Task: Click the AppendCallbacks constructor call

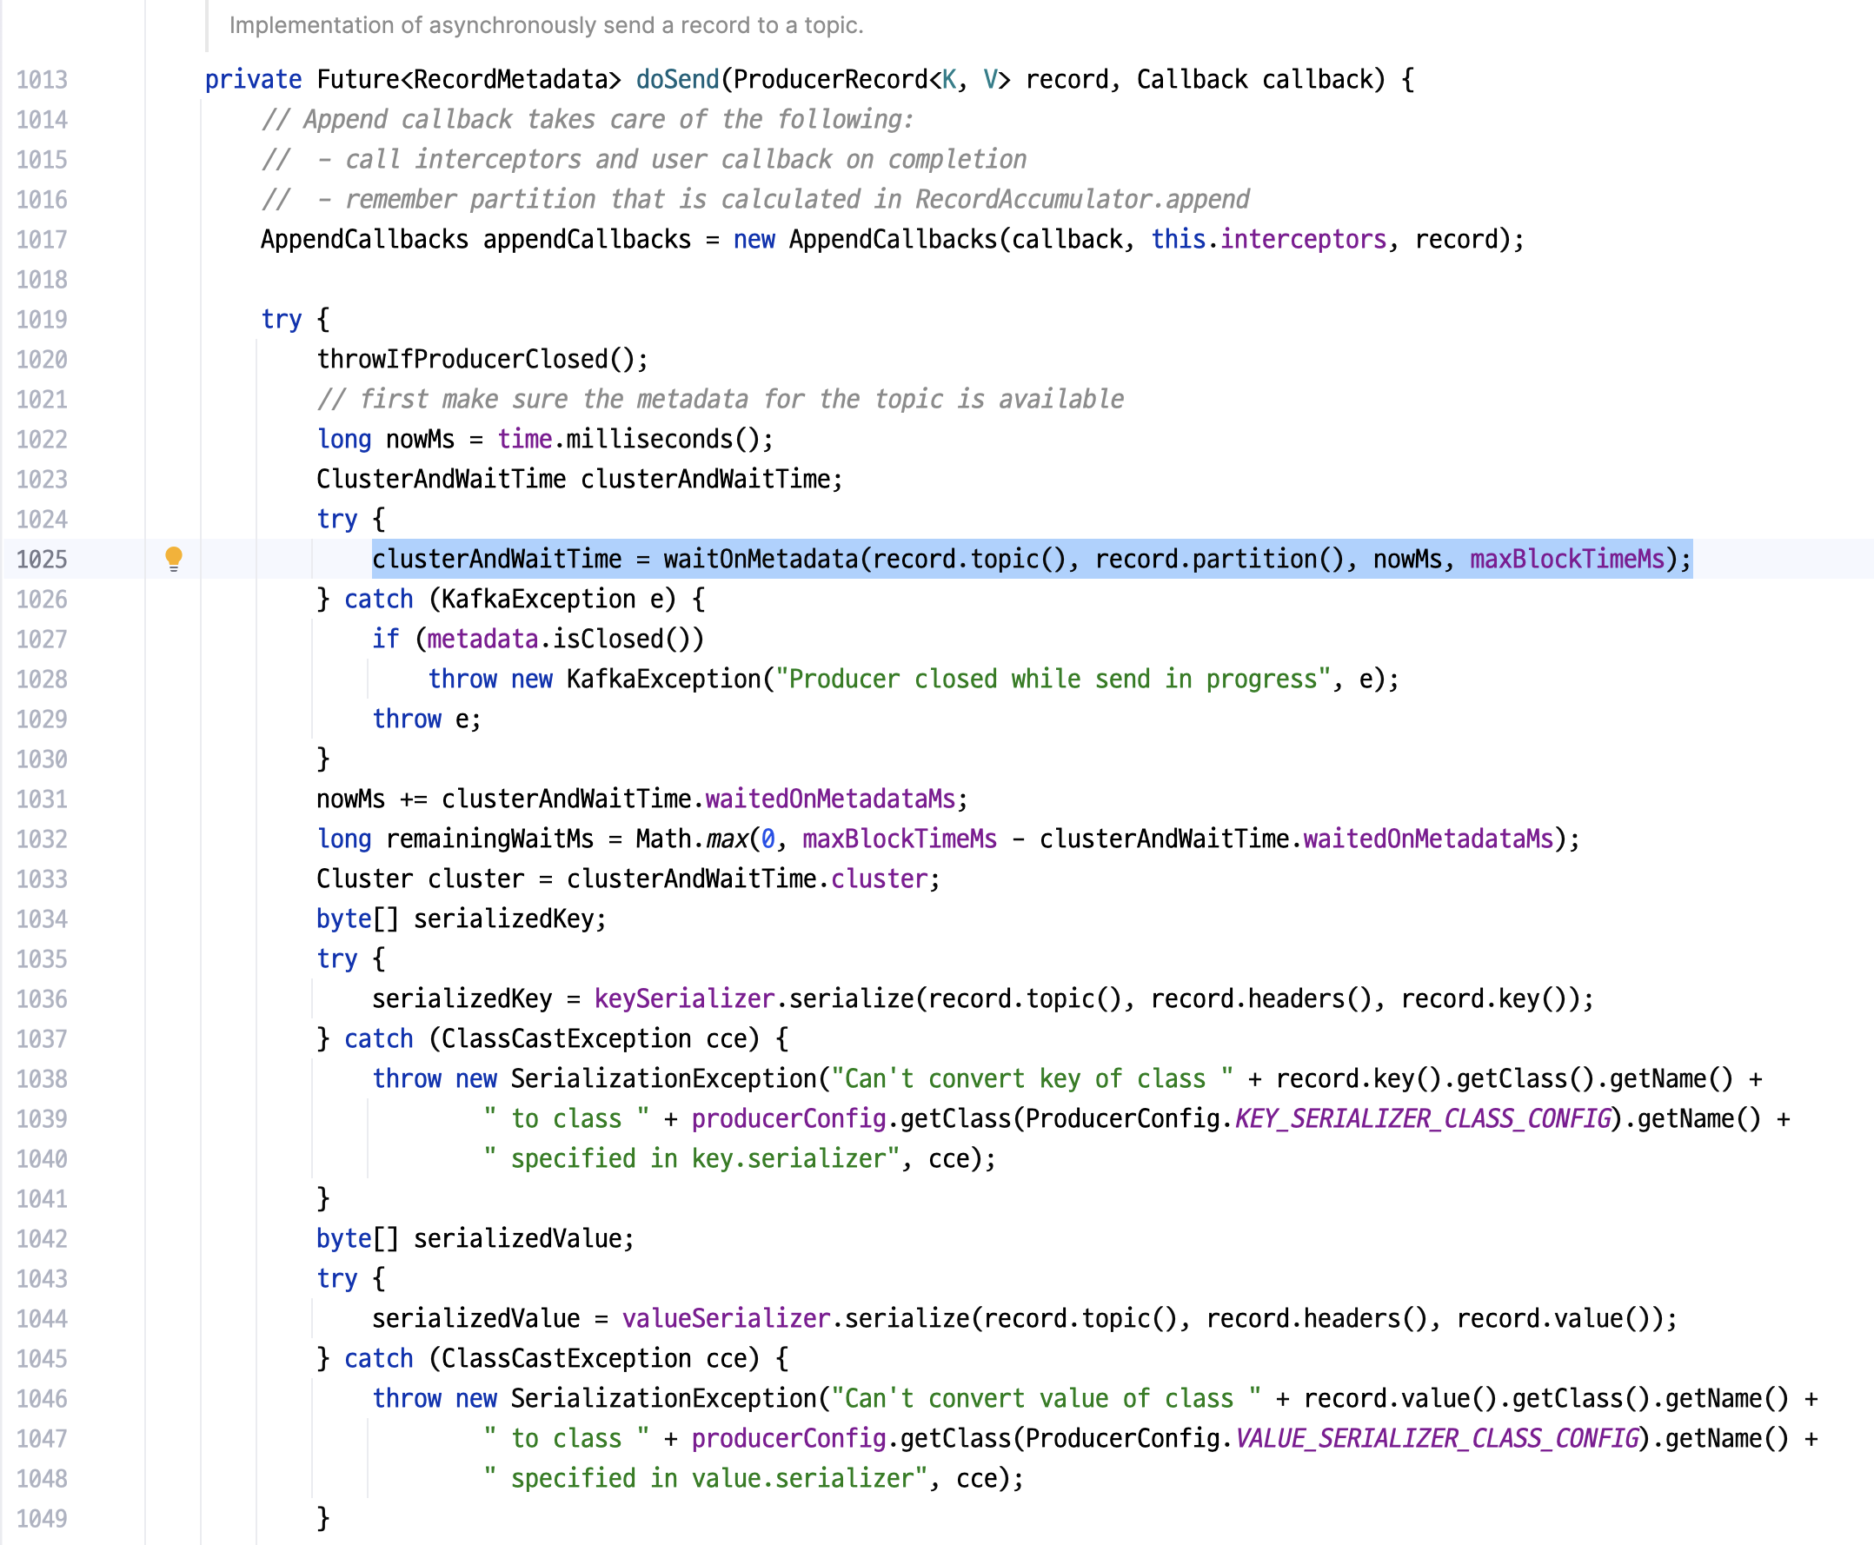Action: 893,240
